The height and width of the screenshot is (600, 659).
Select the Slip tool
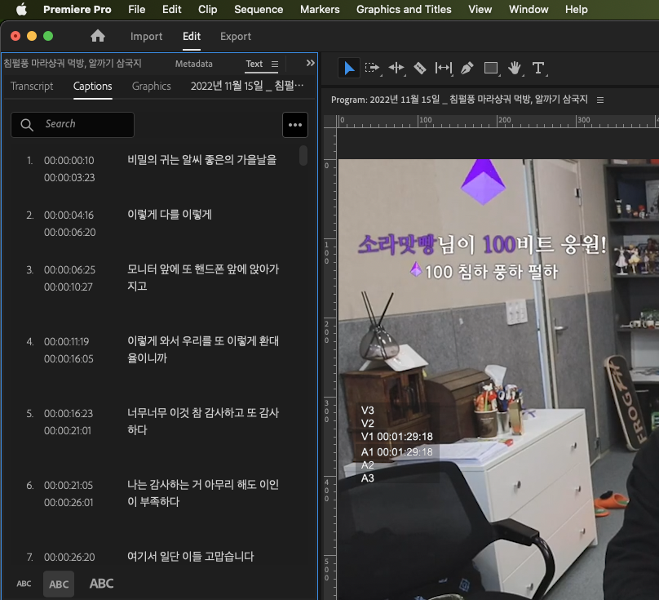[x=444, y=68]
